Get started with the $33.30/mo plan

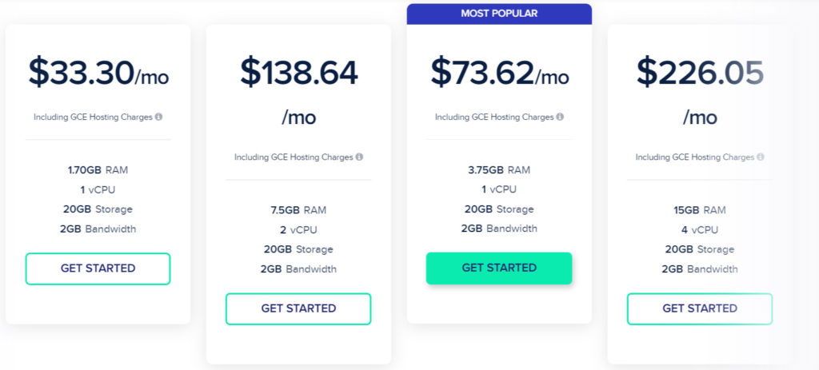[98, 269]
